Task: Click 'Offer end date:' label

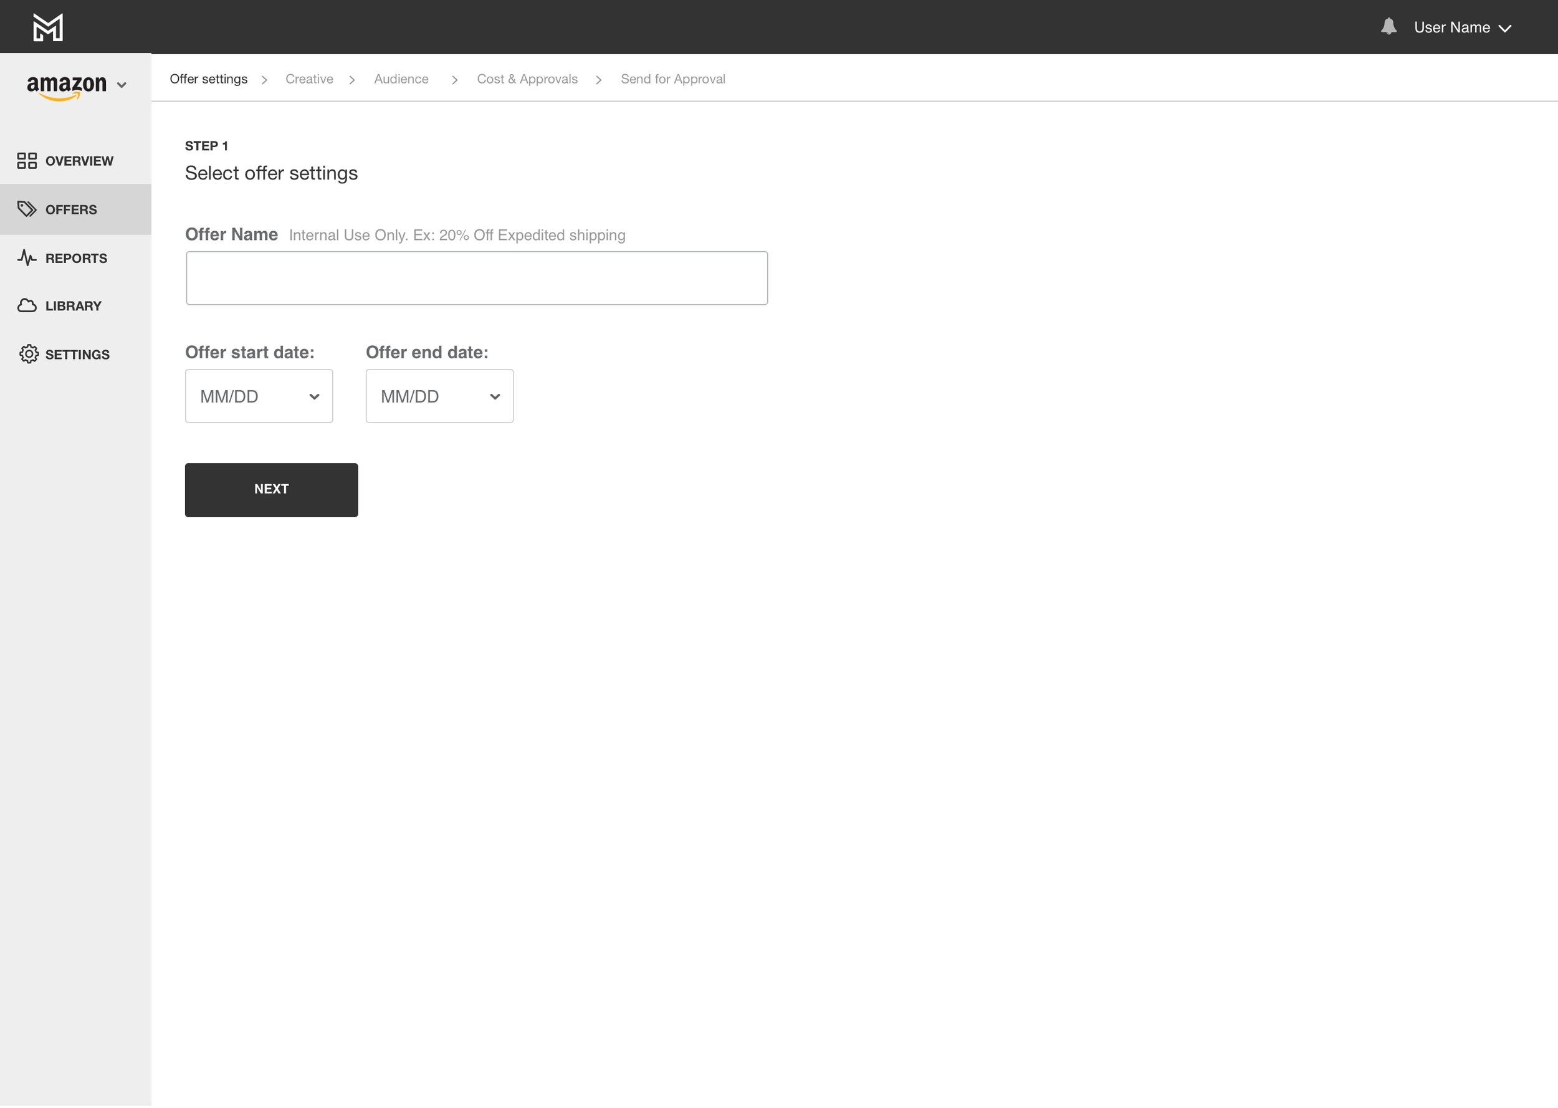Action: tap(427, 353)
